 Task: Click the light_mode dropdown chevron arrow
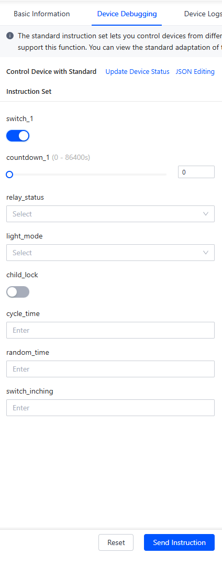[206, 253]
